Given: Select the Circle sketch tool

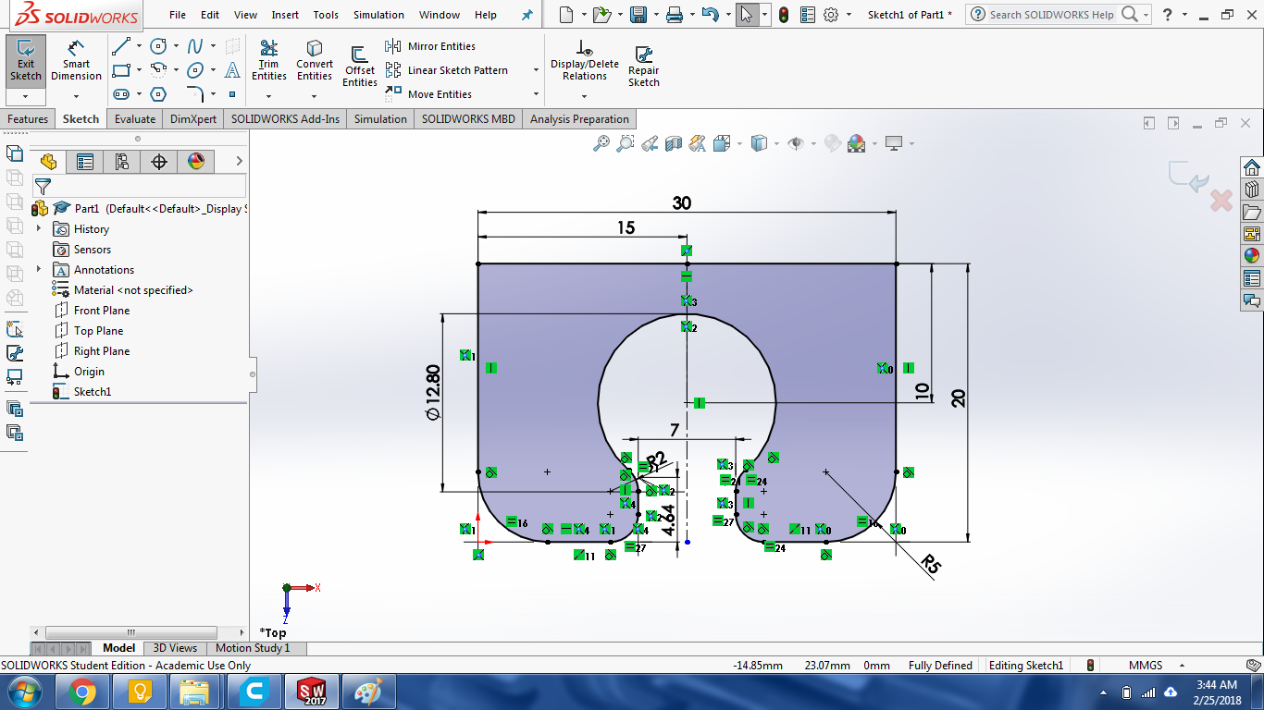Looking at the screenshot, I should coord(158,46).
